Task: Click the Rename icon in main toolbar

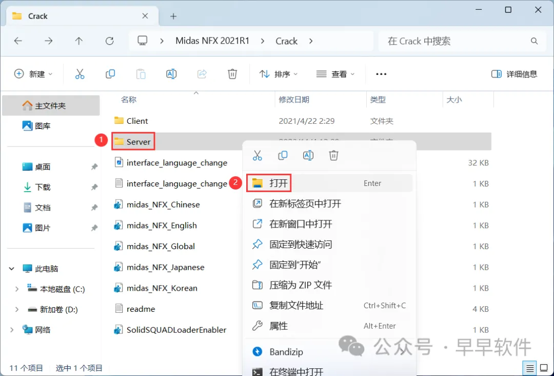Action: click(x=171, y=74)
